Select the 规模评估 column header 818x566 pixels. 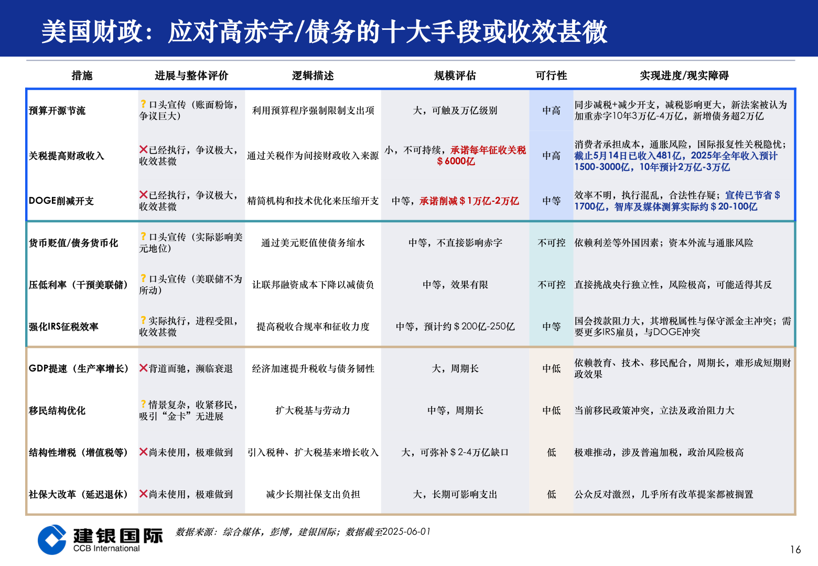456,75
